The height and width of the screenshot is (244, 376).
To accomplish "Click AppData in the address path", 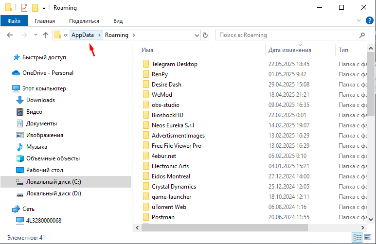I will [82, 35].
